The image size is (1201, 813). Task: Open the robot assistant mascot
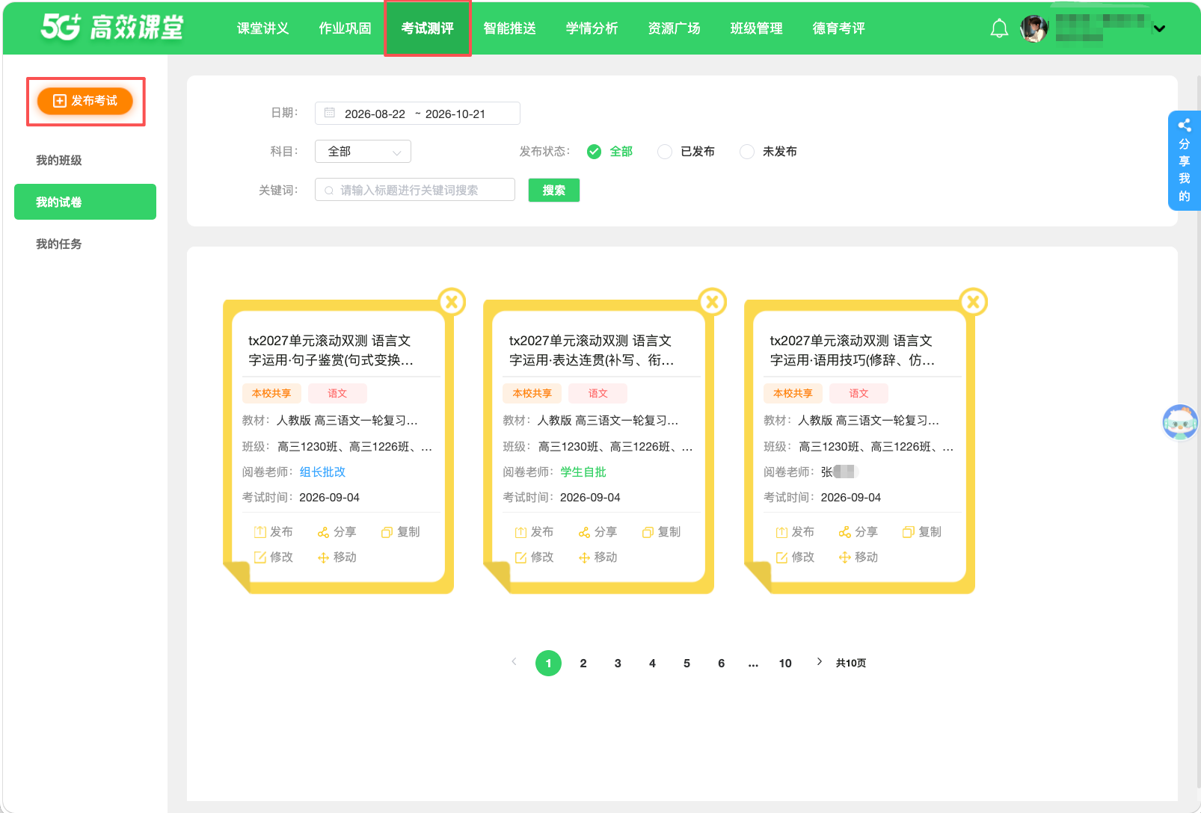tap(1180, 422)
